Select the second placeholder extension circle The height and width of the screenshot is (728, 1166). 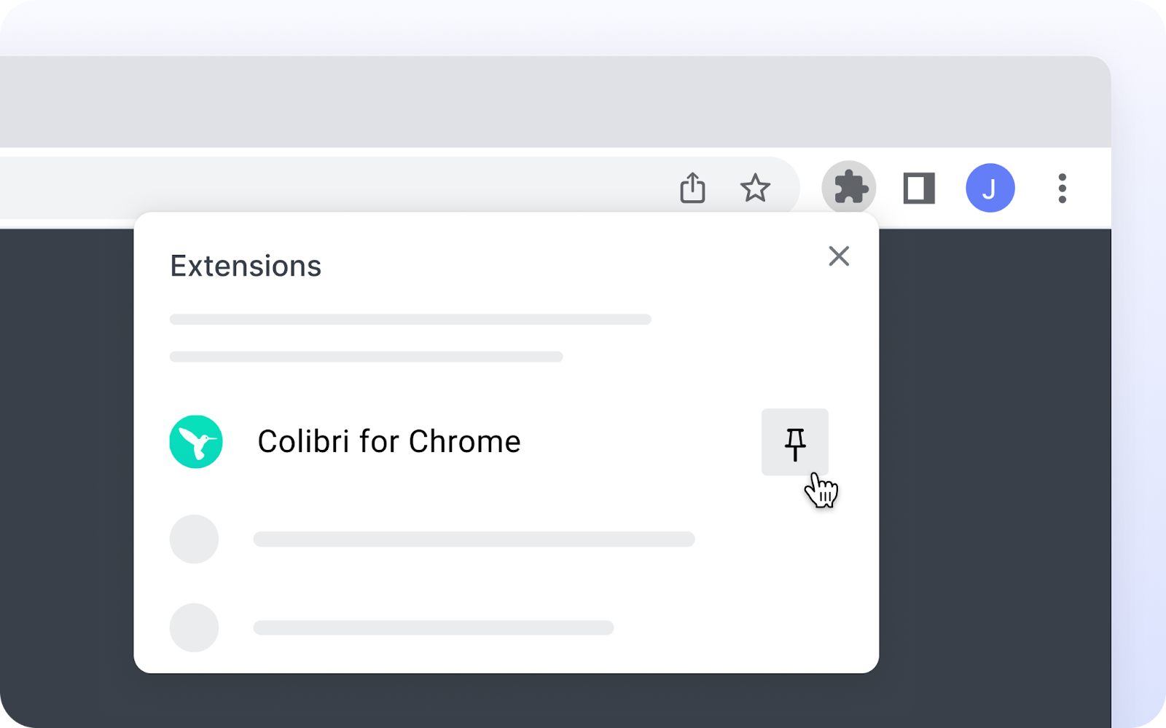tap(195, 628)
